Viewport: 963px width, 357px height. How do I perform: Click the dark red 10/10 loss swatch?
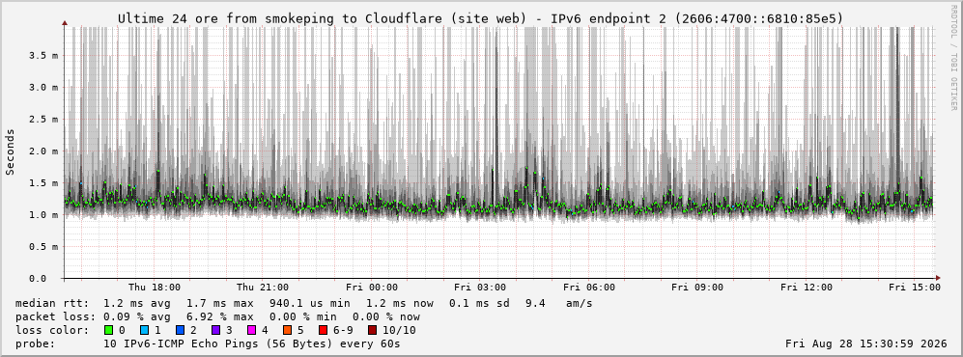[373, 331]
